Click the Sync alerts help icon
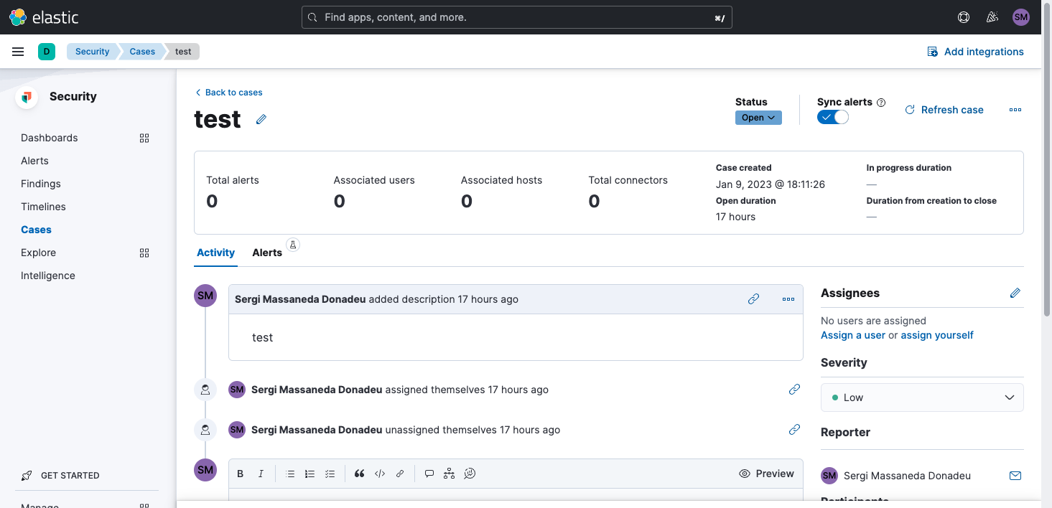 (x=881, y=103)
